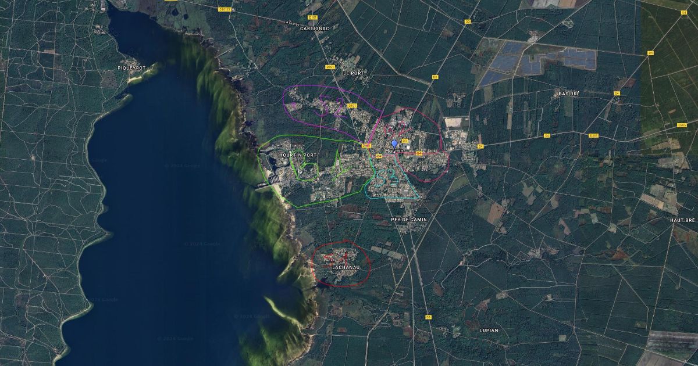Select the LE PORT place label

353,73
